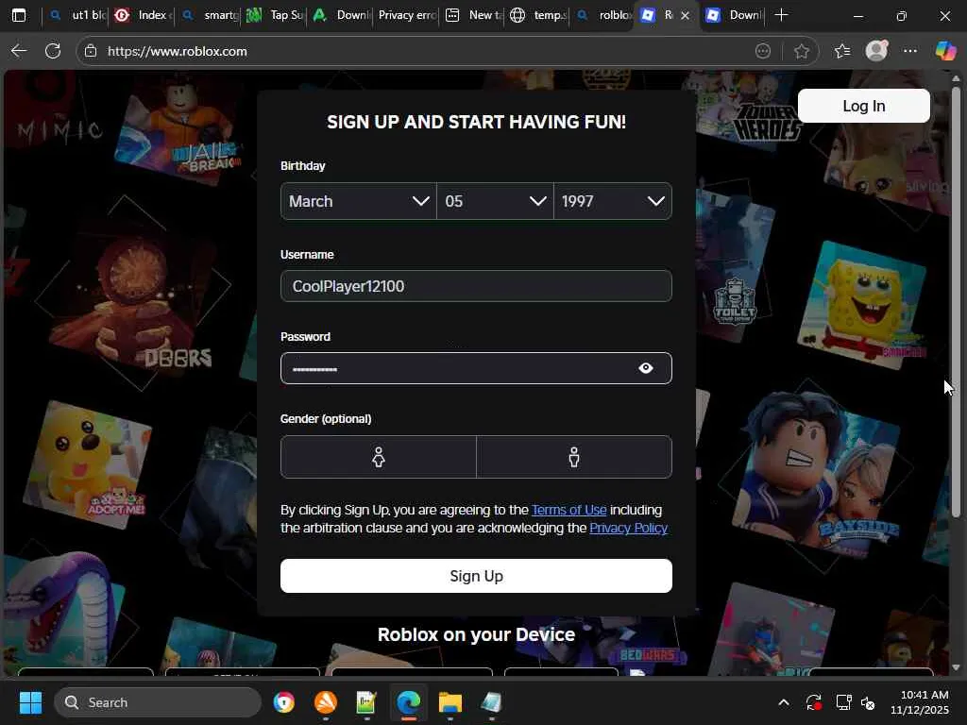Image resolution: width=967 pixels, height=725 pixels.
Task: Switch to the 'Downl' tab with Roblox icon
Action: (x=735, y=15)
